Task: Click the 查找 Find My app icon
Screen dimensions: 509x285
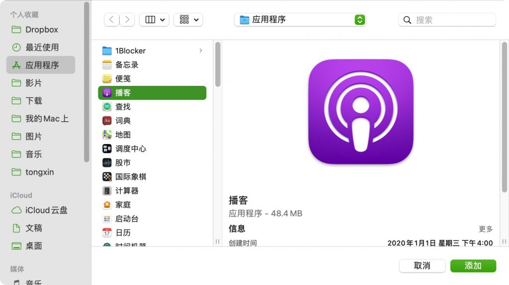Action: (107, 107)
